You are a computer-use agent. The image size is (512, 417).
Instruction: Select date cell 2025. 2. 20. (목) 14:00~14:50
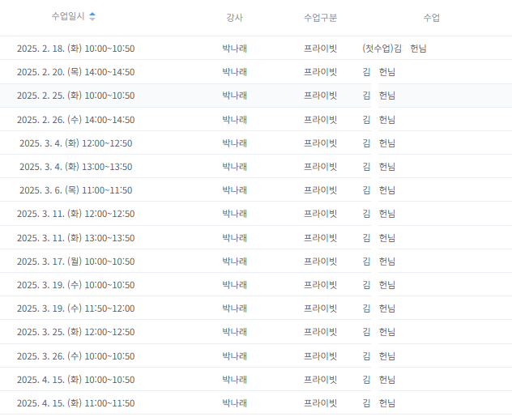coord(76,72)
